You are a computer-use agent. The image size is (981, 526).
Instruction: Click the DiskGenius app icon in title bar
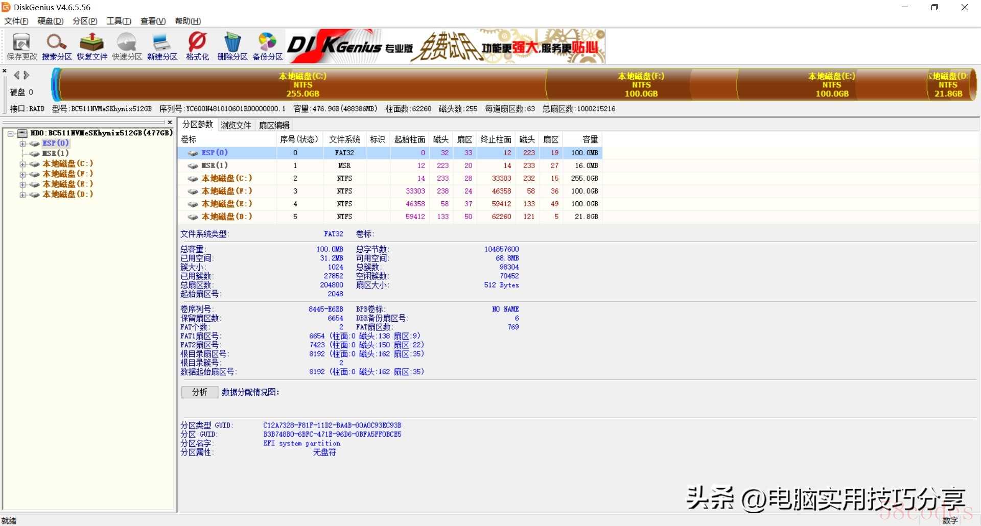click(x=6, y=7)
